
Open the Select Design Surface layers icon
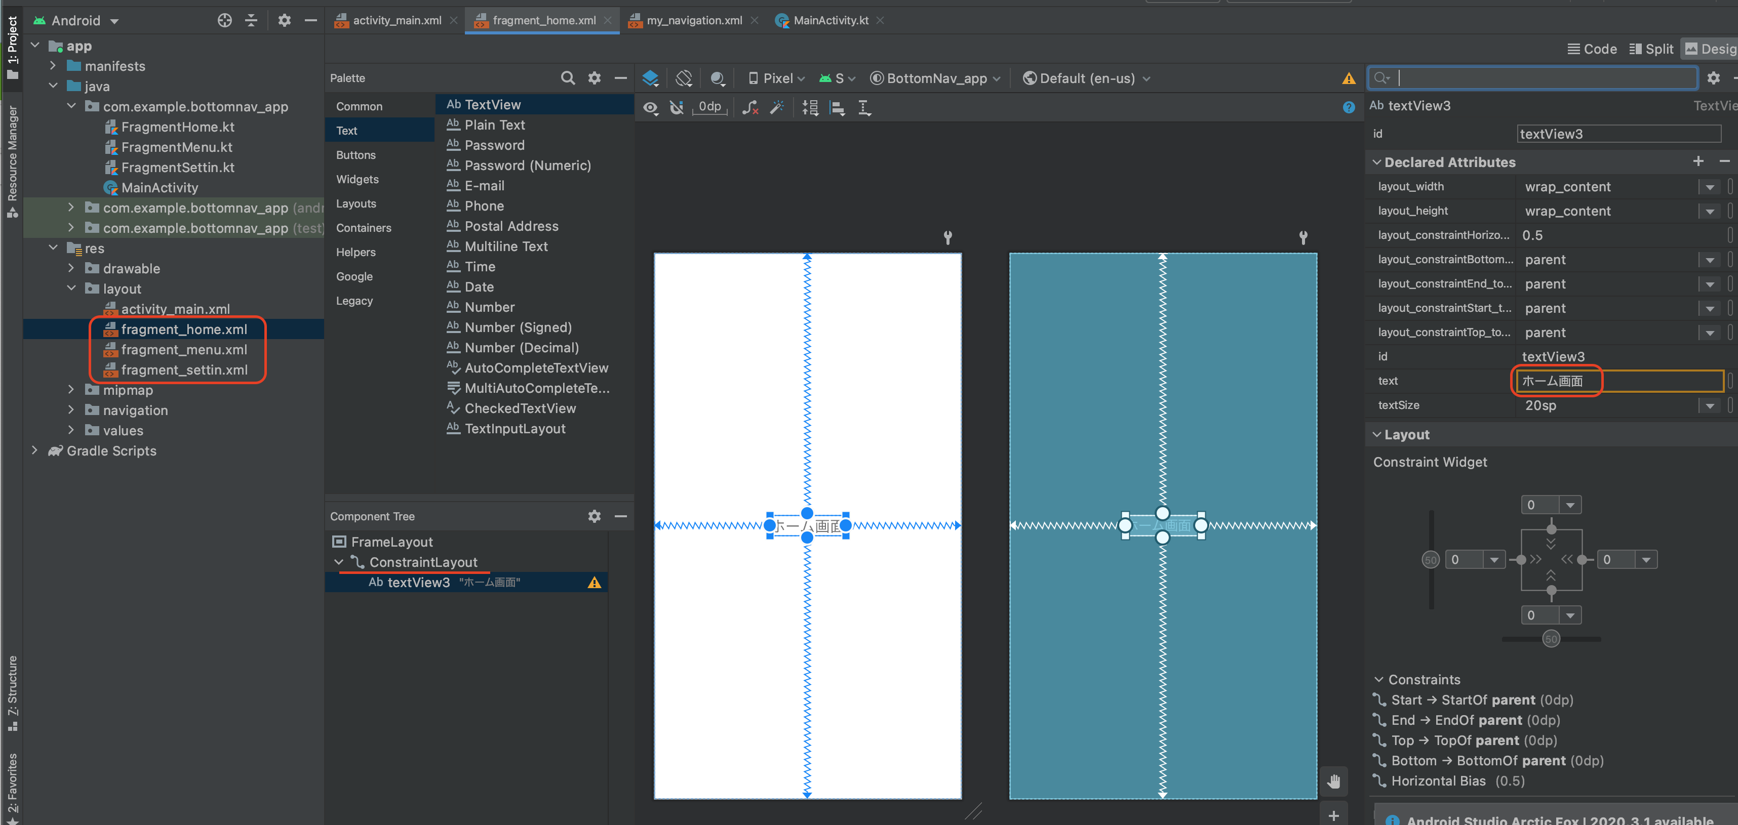(650, 78)
